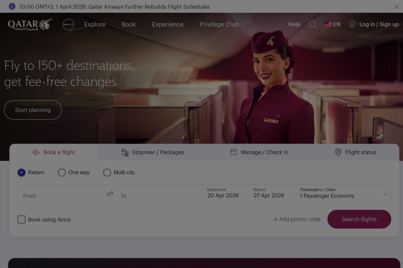Click the oneworld alliance logo

(x=68, y=24)
